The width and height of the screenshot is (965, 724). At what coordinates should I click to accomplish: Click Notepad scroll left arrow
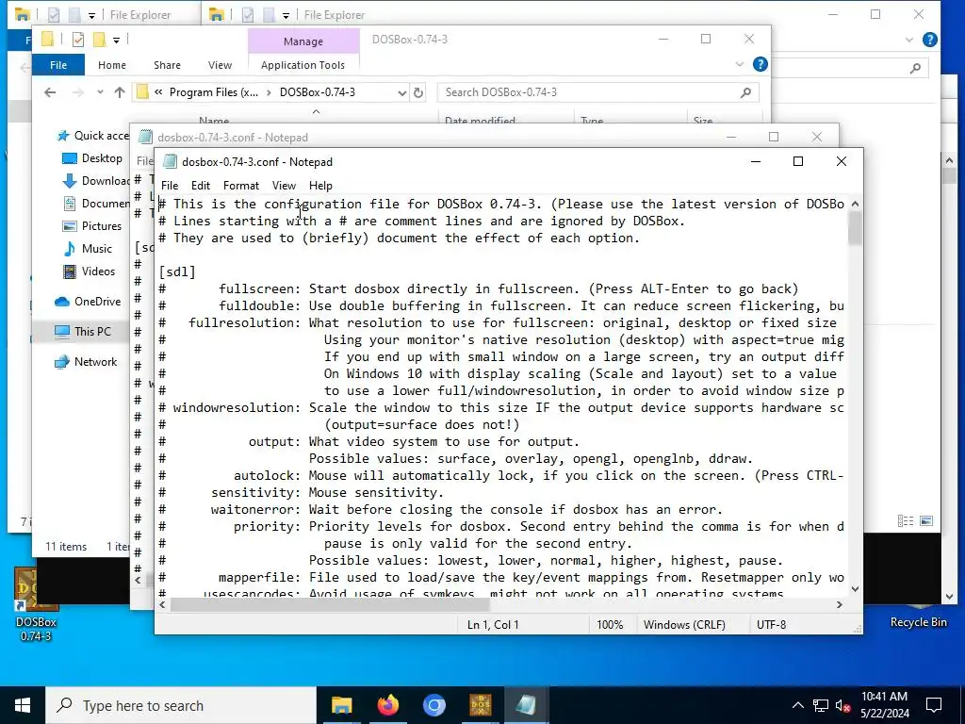click(162, 605)
